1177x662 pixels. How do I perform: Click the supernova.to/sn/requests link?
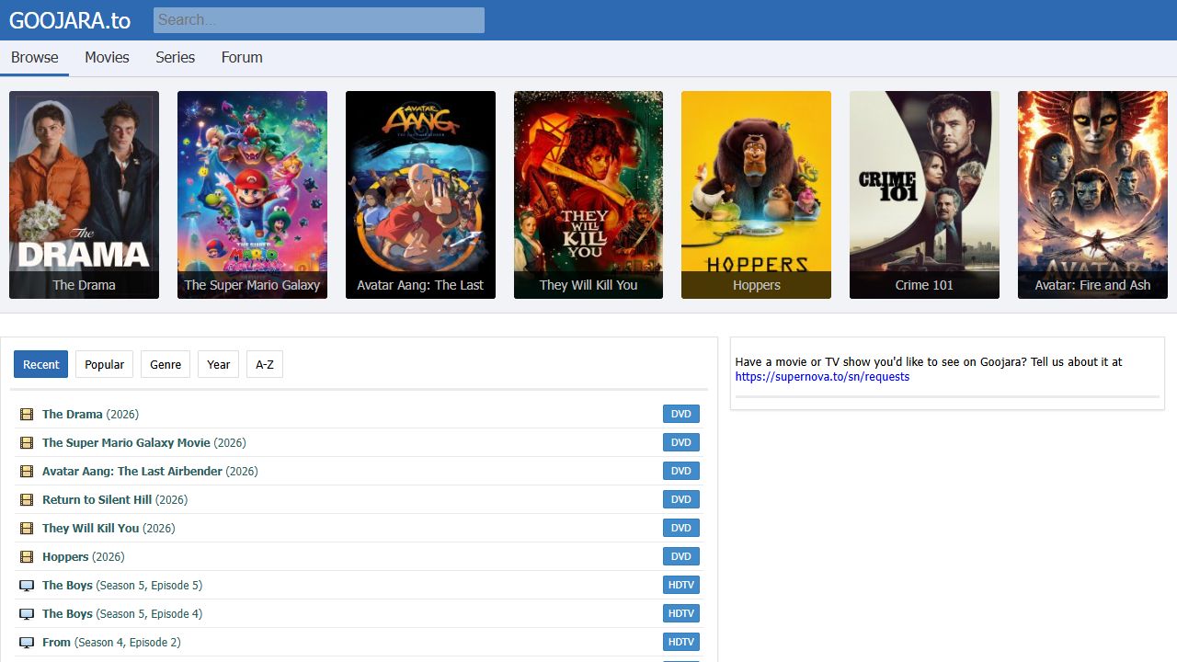click(x=822, y=377)
